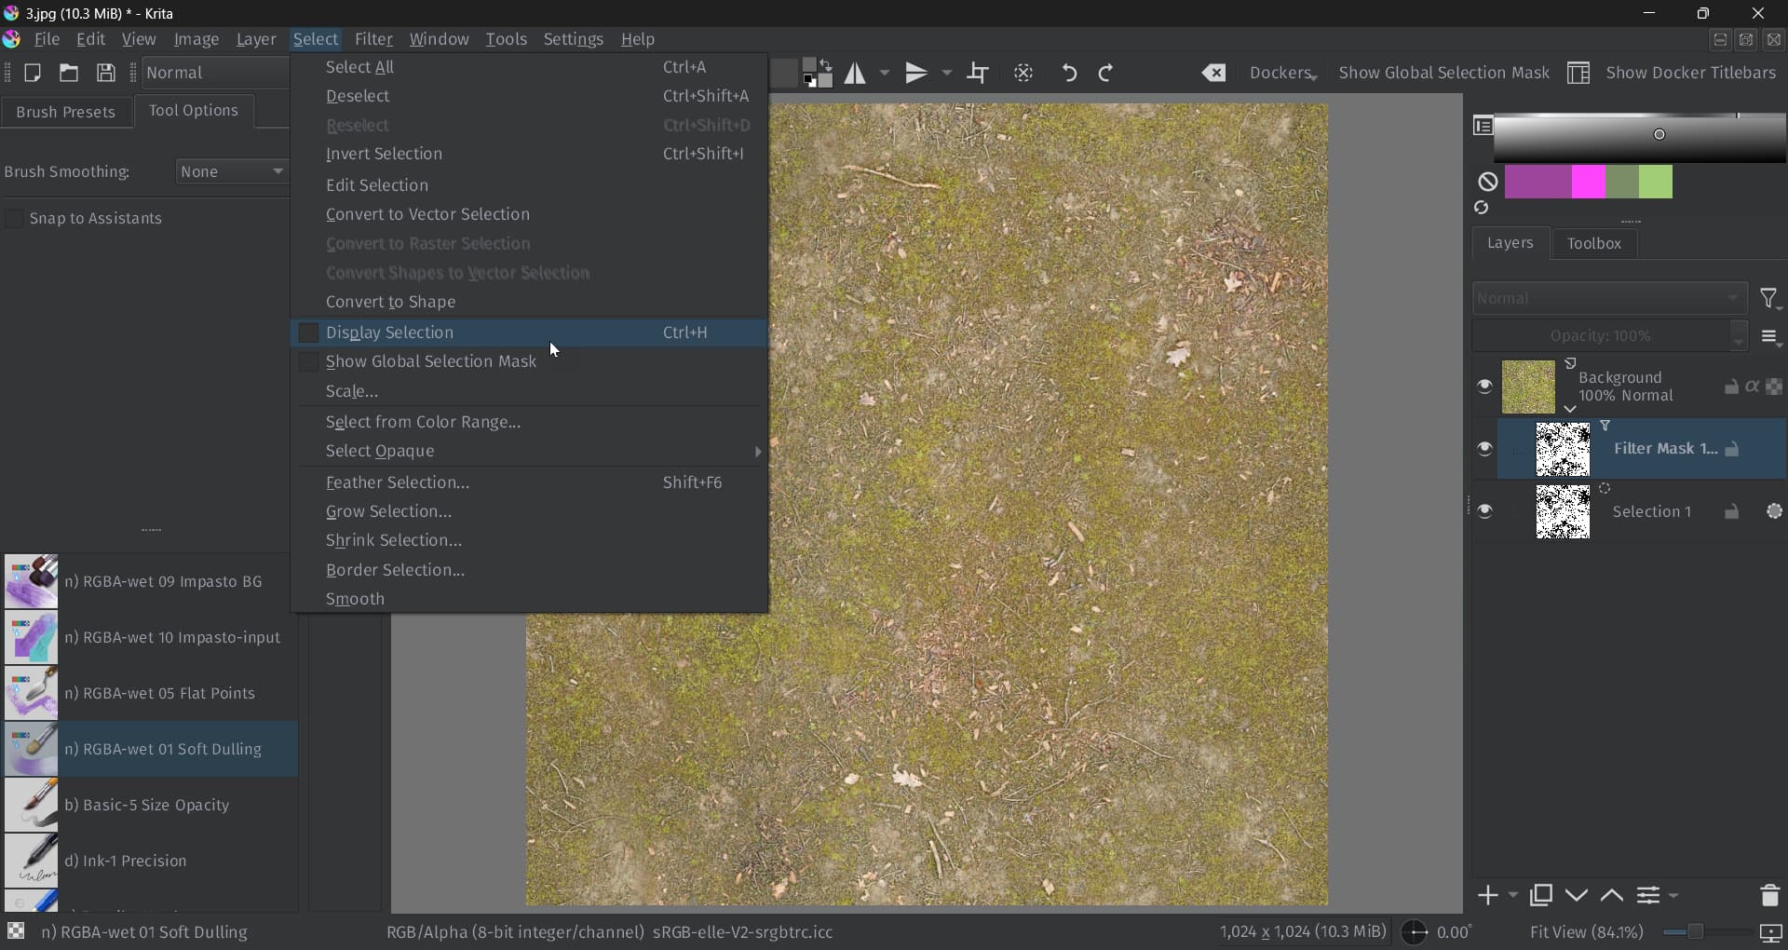The width and height of the screenshot is (1788, 950).
Task: Click the Open File folder icon
Action: coord(69,73)
